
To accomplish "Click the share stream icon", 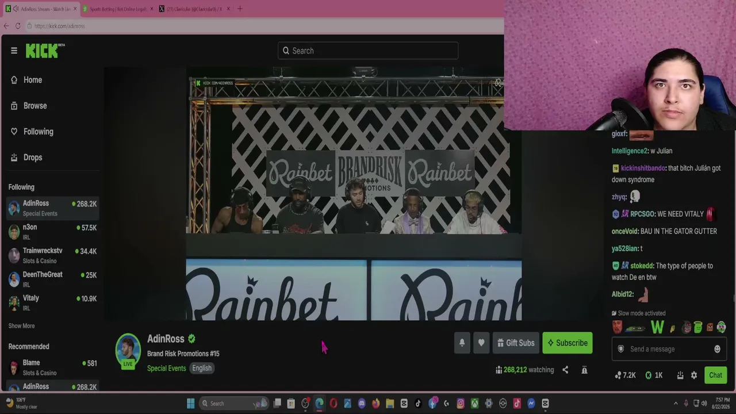I will pos(565,370).
